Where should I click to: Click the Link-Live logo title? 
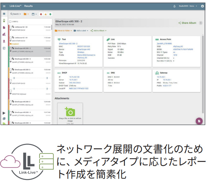coord(15,6)
